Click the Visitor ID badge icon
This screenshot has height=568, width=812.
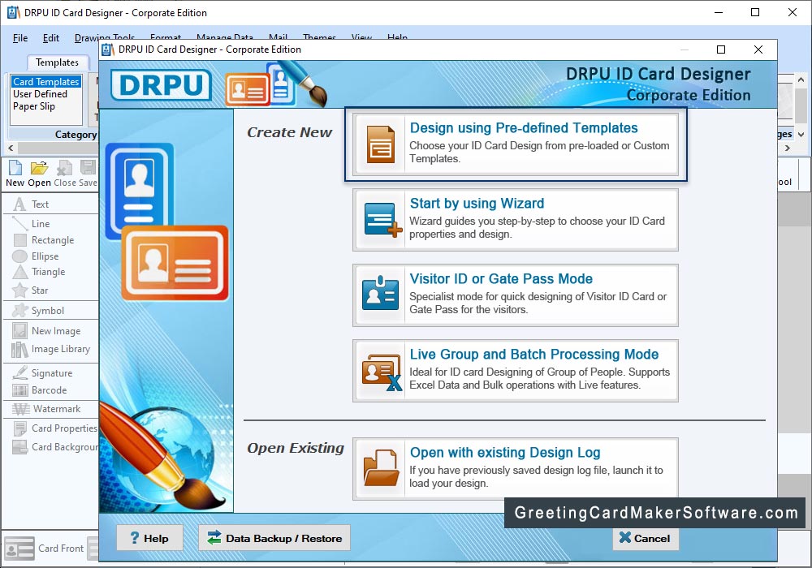point(381,293)
